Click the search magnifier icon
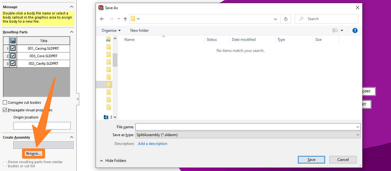The image size is (391, 171). tap(302, 19)
